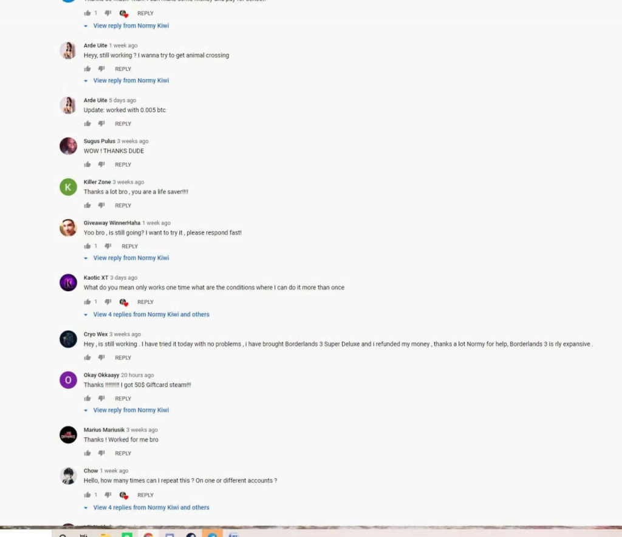Reply to Cryo Wex's comment

click(123, 357)
